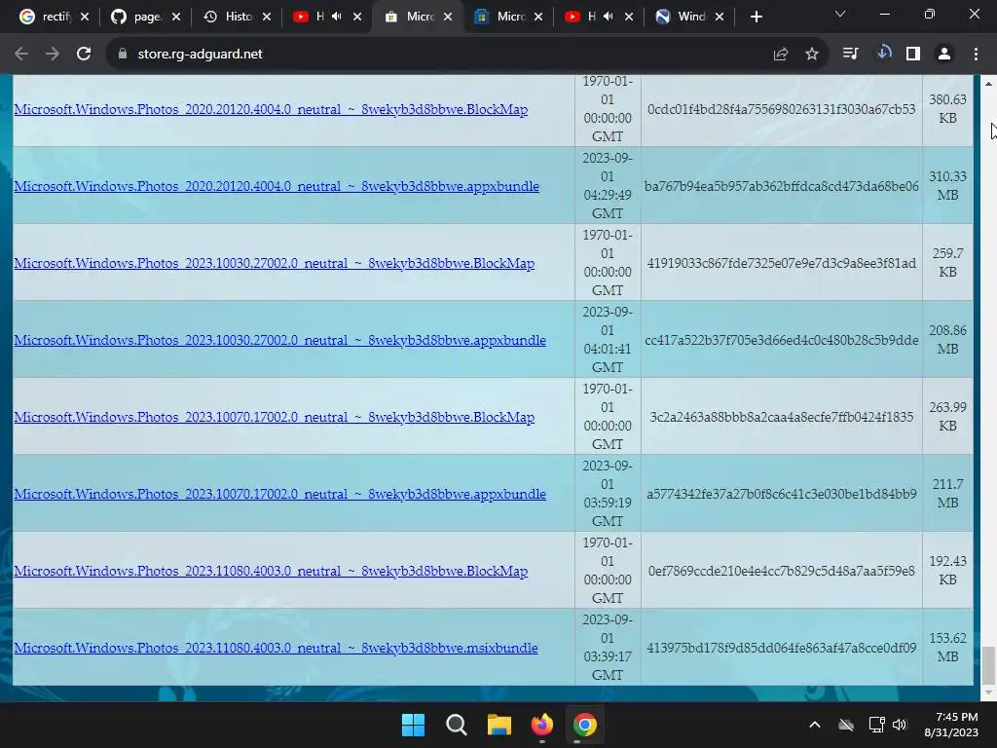The height and width of the screenshot is (748, 997).
Task: Click the 2023-09-01 03:39:17 GMT date cell
Action: coord(608,647)
